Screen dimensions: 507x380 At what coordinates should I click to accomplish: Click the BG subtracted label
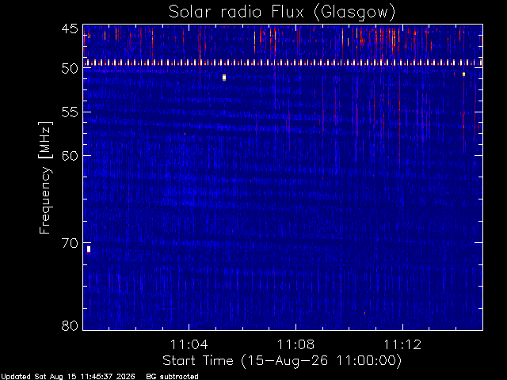(x=172, y=377)
